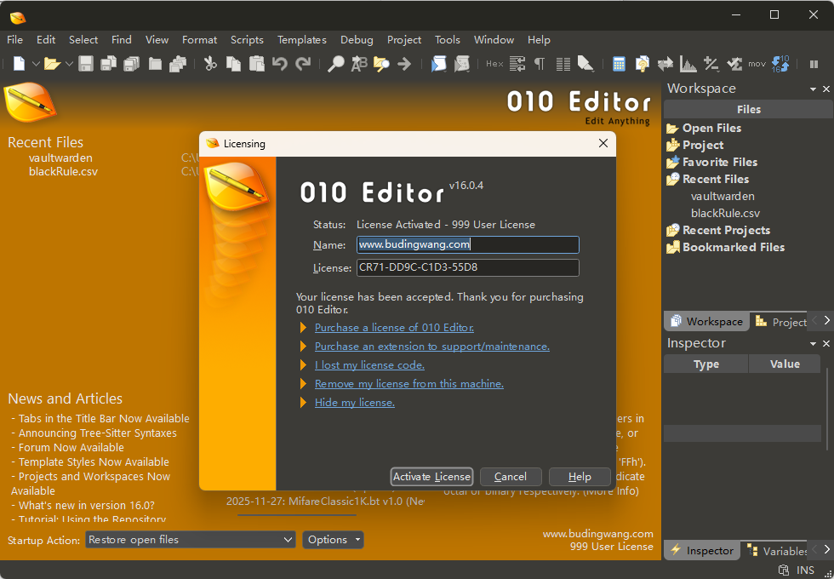Click the Save floppy disk icon

click(86, 64)
